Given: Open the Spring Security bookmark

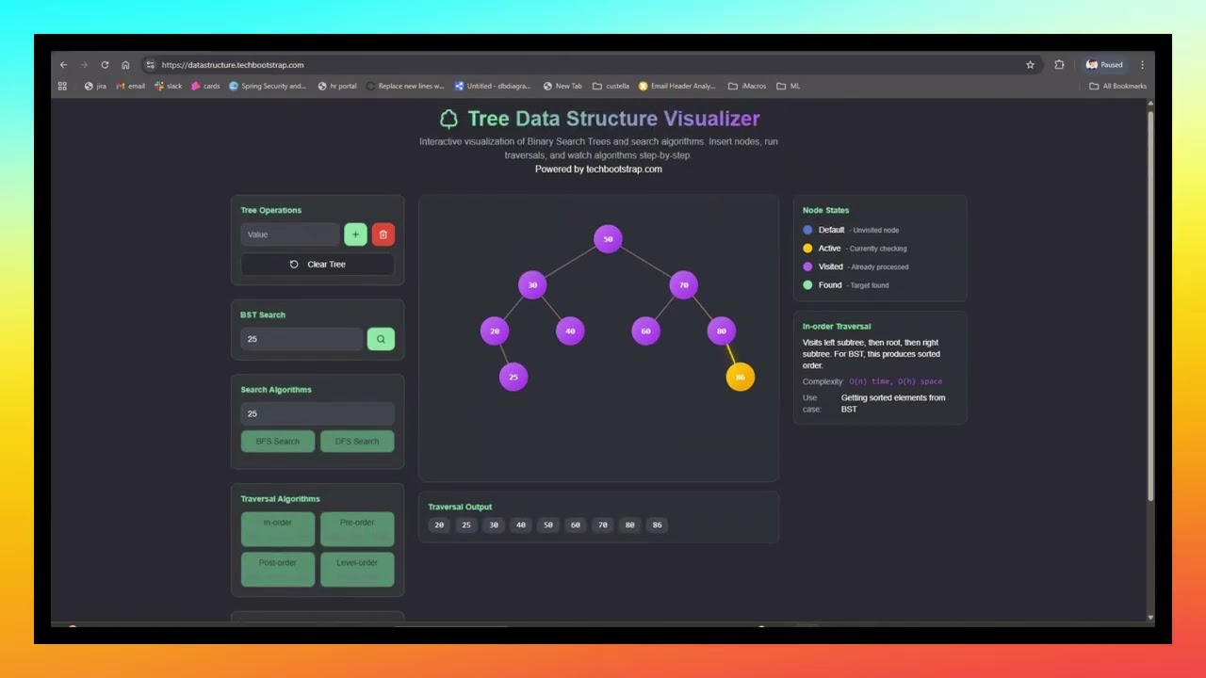Looking at the screenshot, I should point(268,86).
